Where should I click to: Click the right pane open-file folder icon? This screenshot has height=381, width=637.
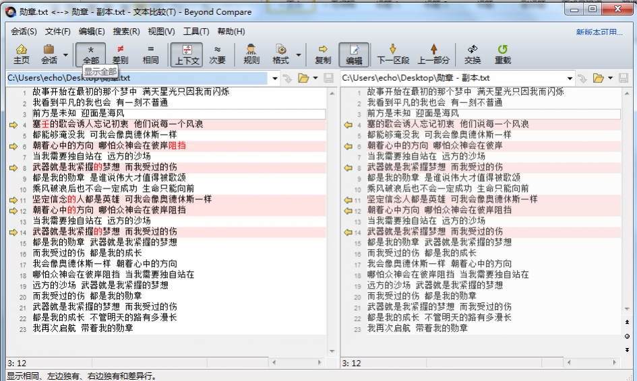click(598, 78)
